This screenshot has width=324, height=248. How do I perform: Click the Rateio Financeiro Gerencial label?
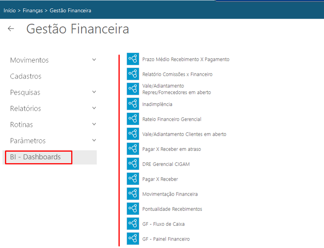172,119
